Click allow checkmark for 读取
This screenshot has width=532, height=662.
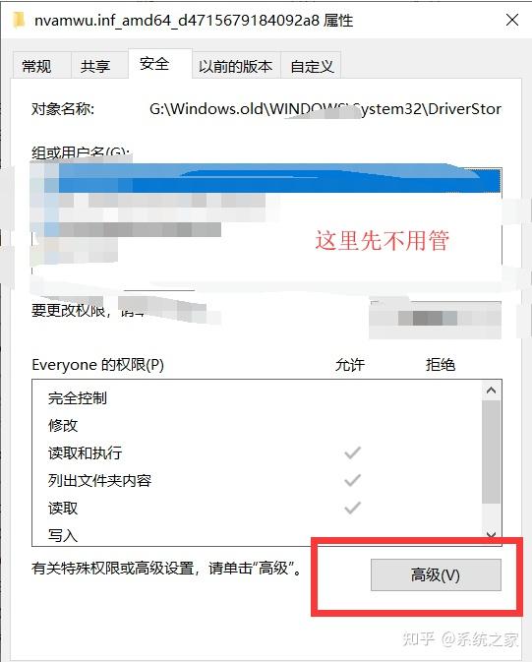click(352, 508)
